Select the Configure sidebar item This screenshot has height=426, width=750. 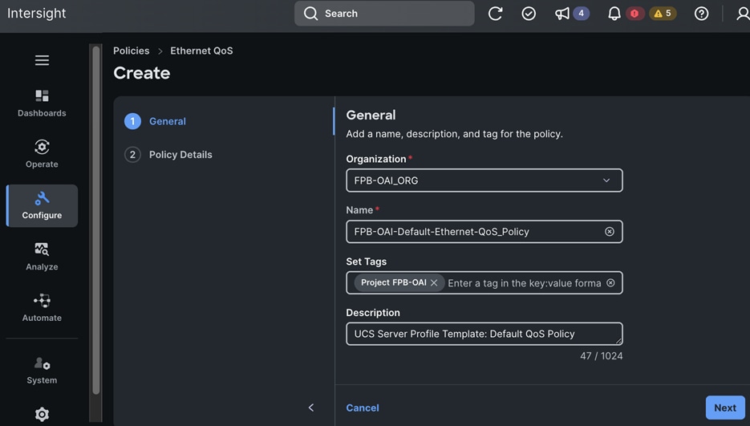[42, 206]
